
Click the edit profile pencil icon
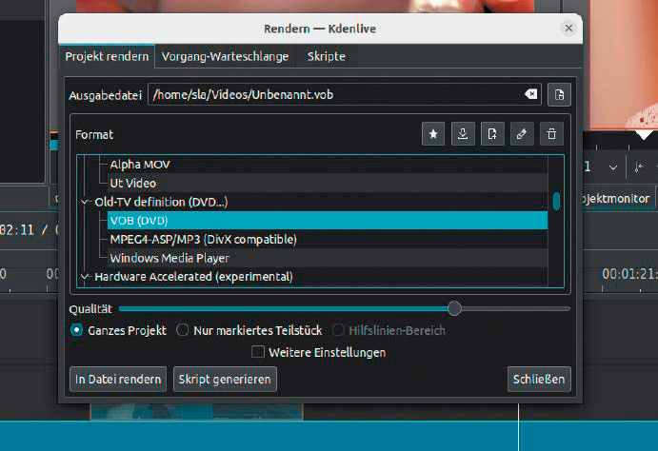pyautogui.click(x=522, y=134)
